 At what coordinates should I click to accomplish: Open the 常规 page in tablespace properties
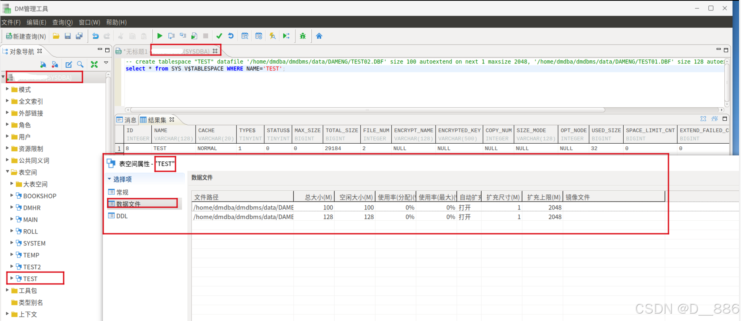tap(118, 192)
